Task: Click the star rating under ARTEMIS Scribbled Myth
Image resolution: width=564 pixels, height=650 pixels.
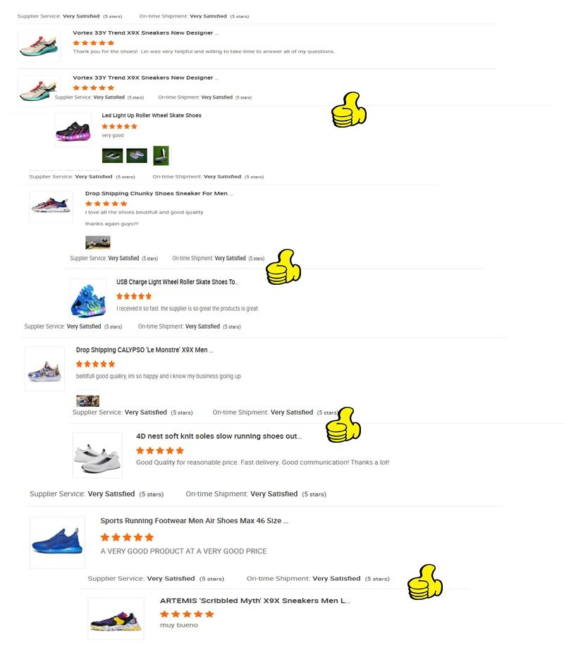Action: pyautogui.click(x=187, y=614)
